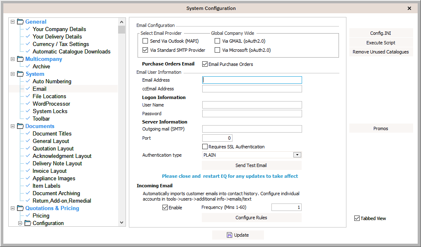The width and height of the screenshot is (421, 247).
Task: Uncheck Via Standard SMTP Provider
Action: coord(145,50)
